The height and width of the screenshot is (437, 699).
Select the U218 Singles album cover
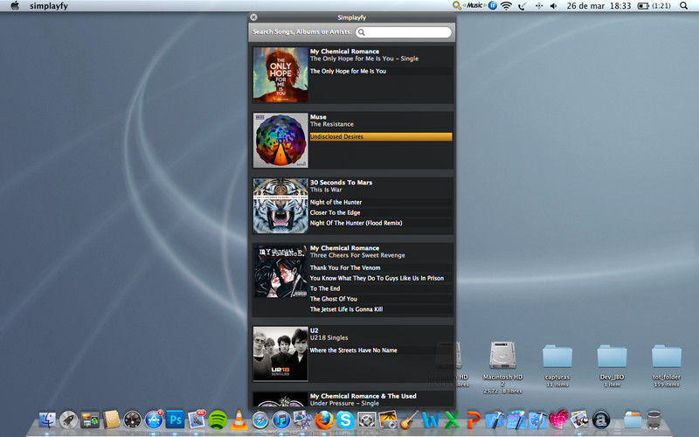pyautogui.click(x=280, y=354)
